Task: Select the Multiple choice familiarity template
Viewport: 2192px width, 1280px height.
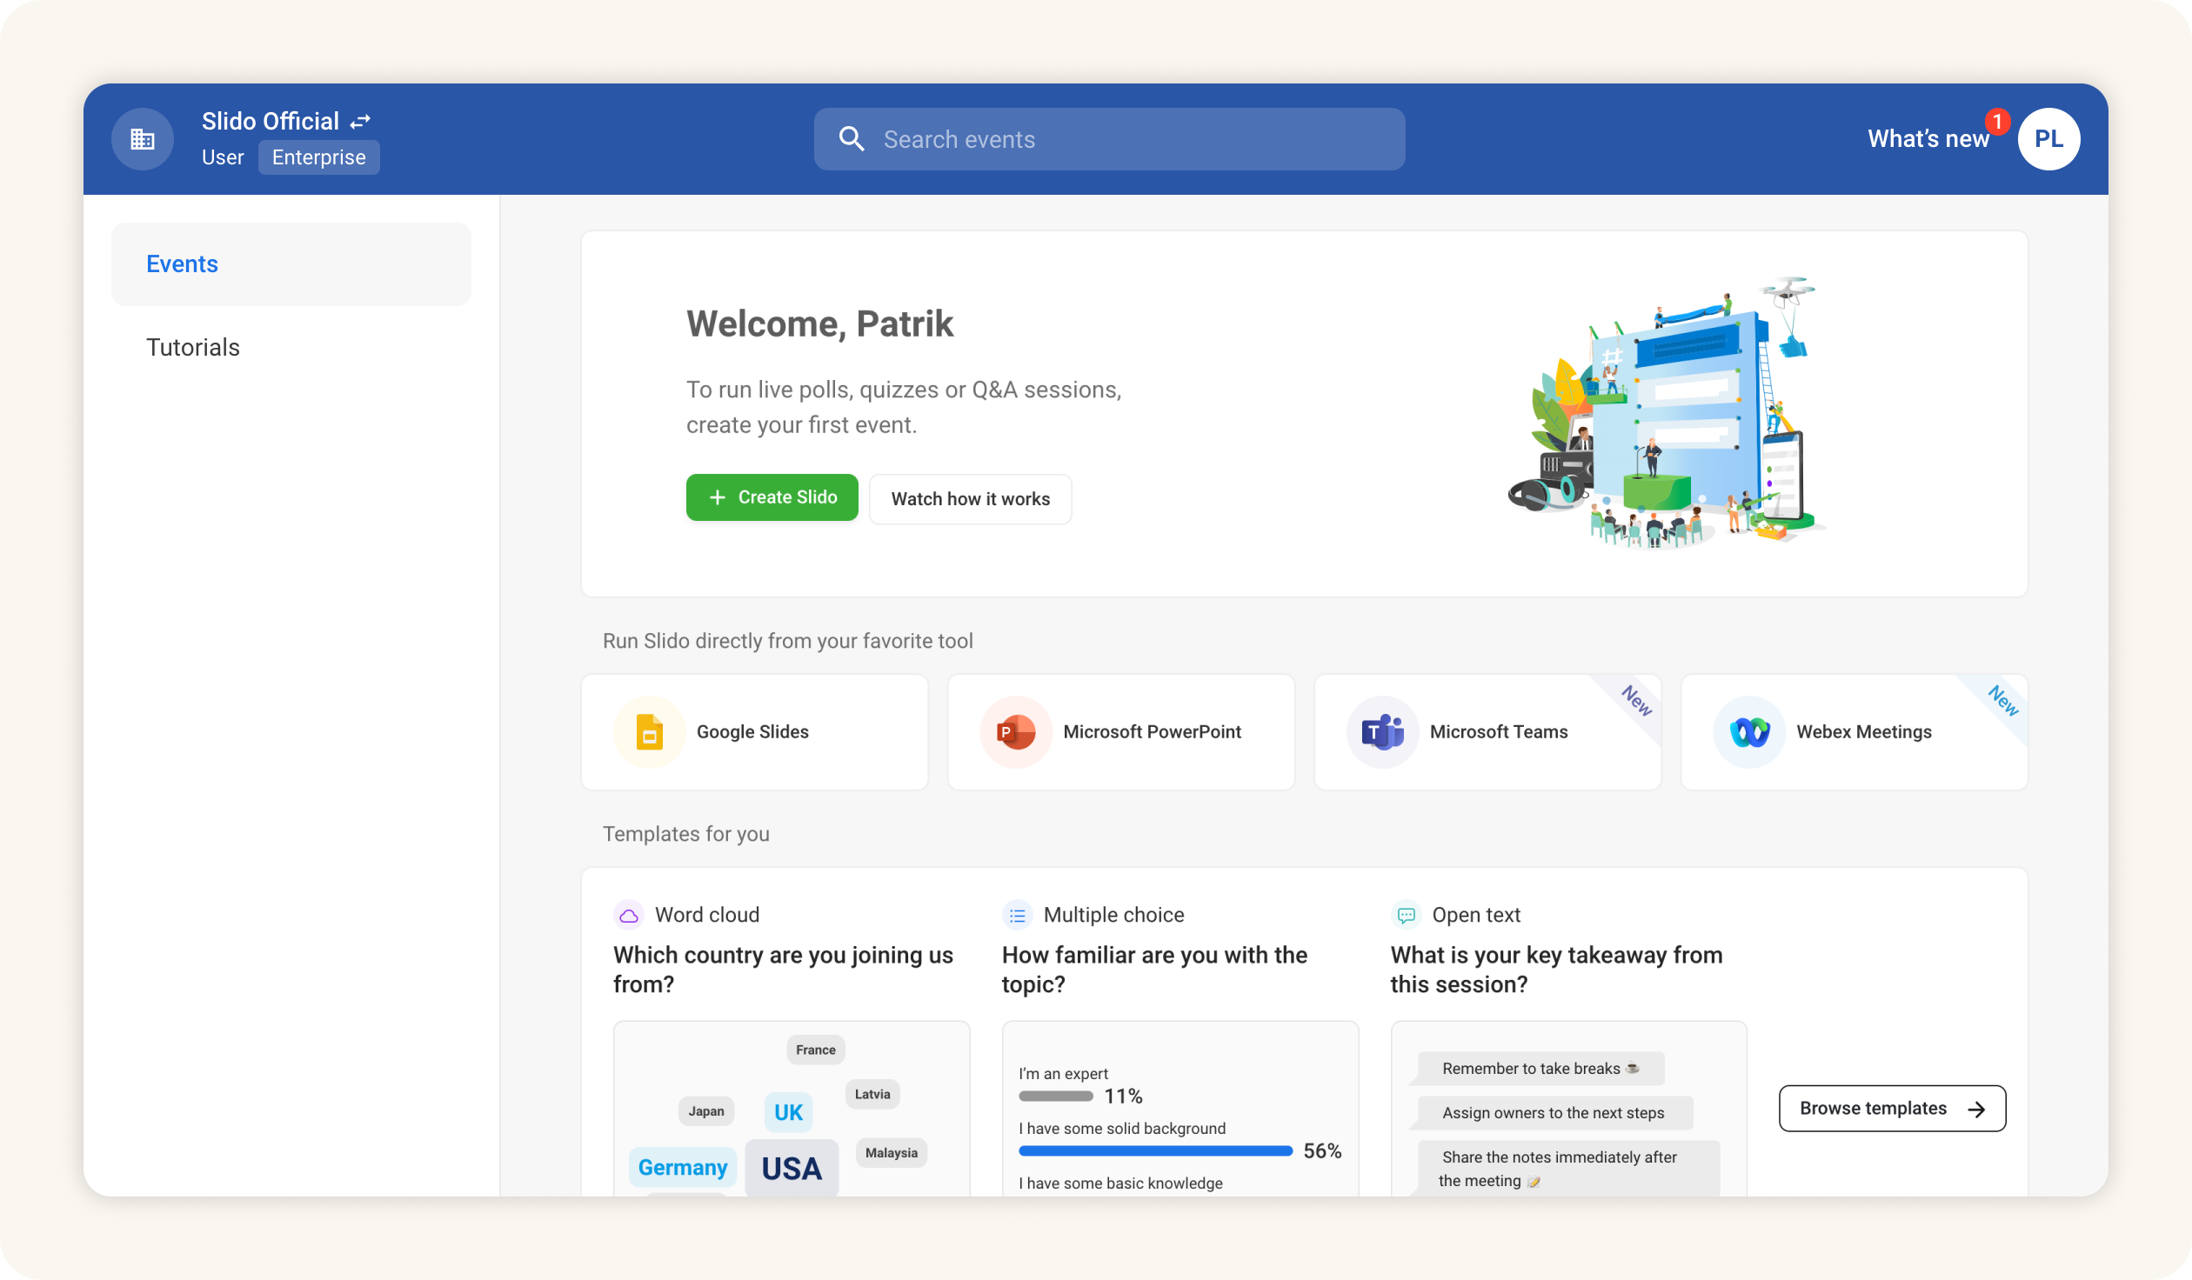Action: 1180,1048
